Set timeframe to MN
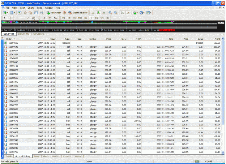 click(107, 18)
